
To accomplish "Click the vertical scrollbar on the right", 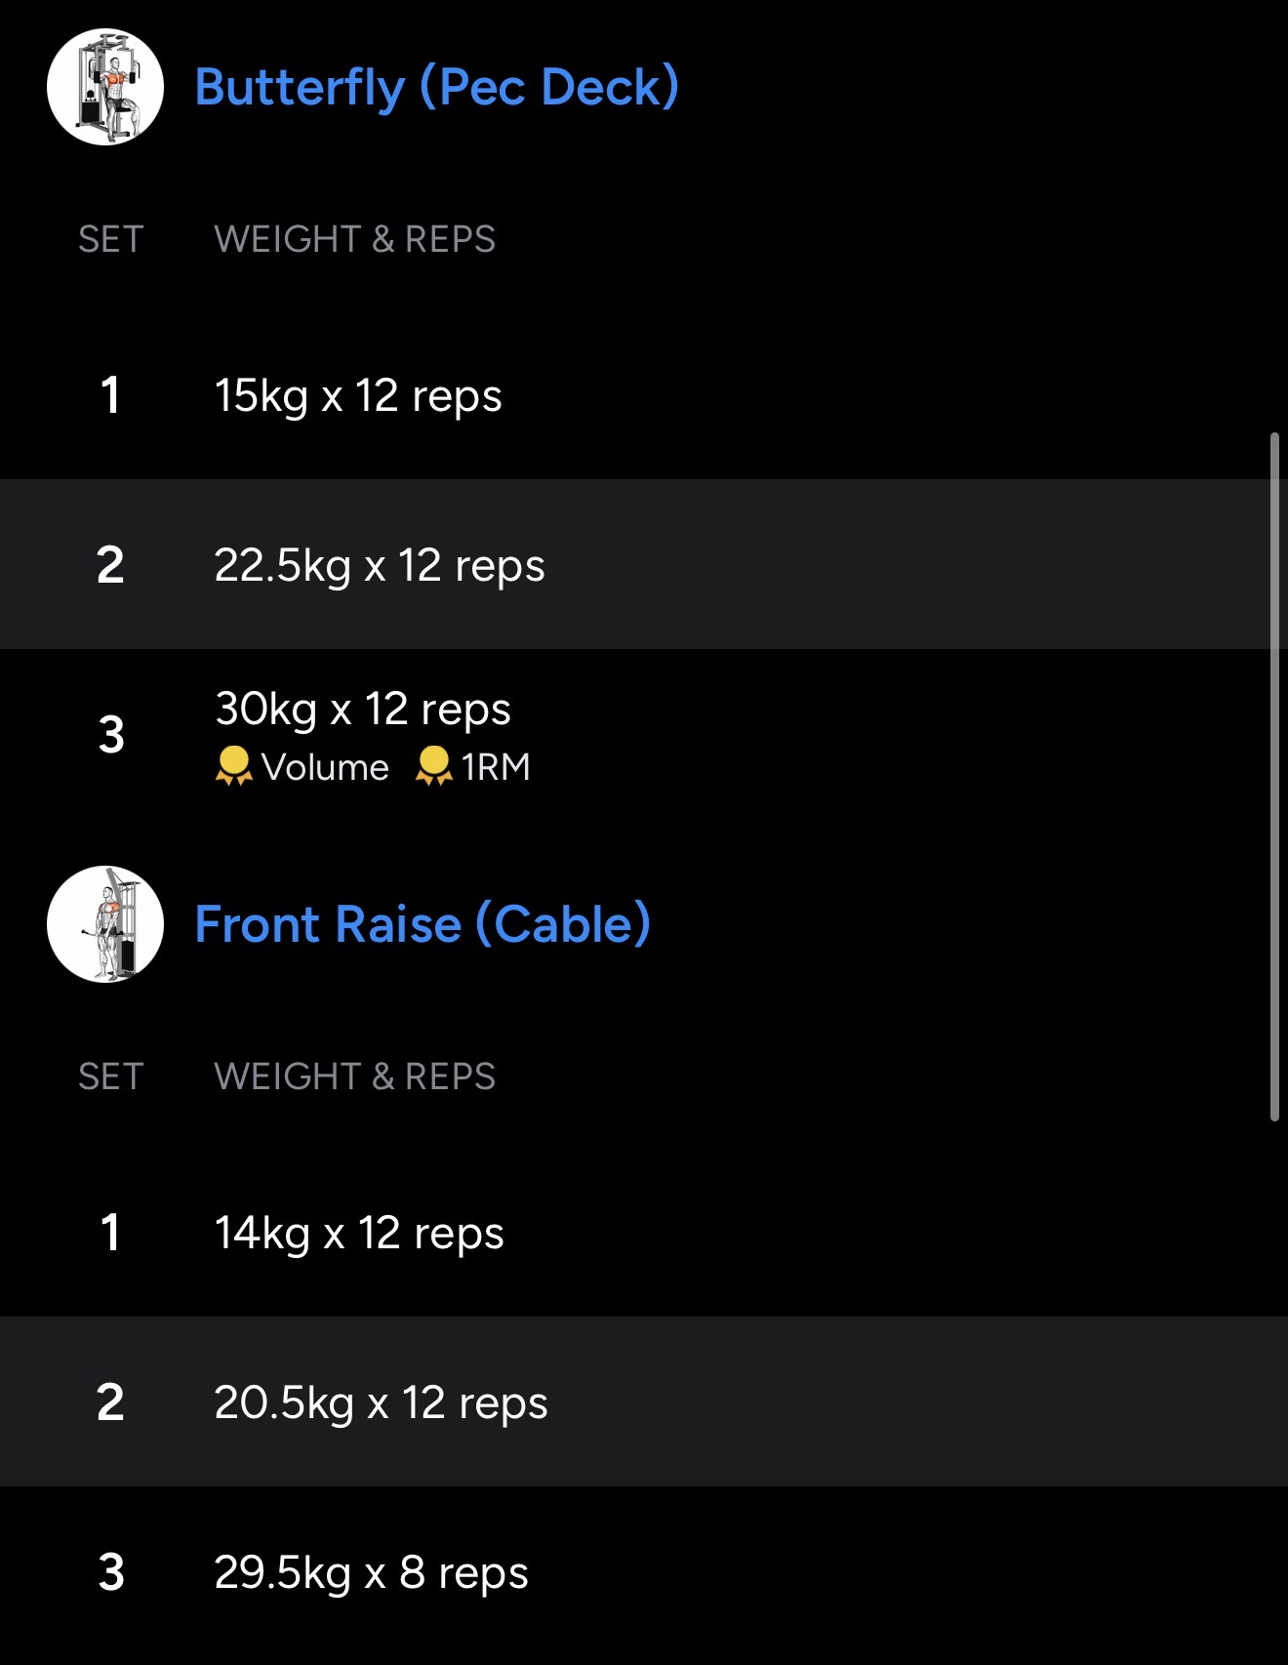I will pyautogui.click(x=1274, y=776).
